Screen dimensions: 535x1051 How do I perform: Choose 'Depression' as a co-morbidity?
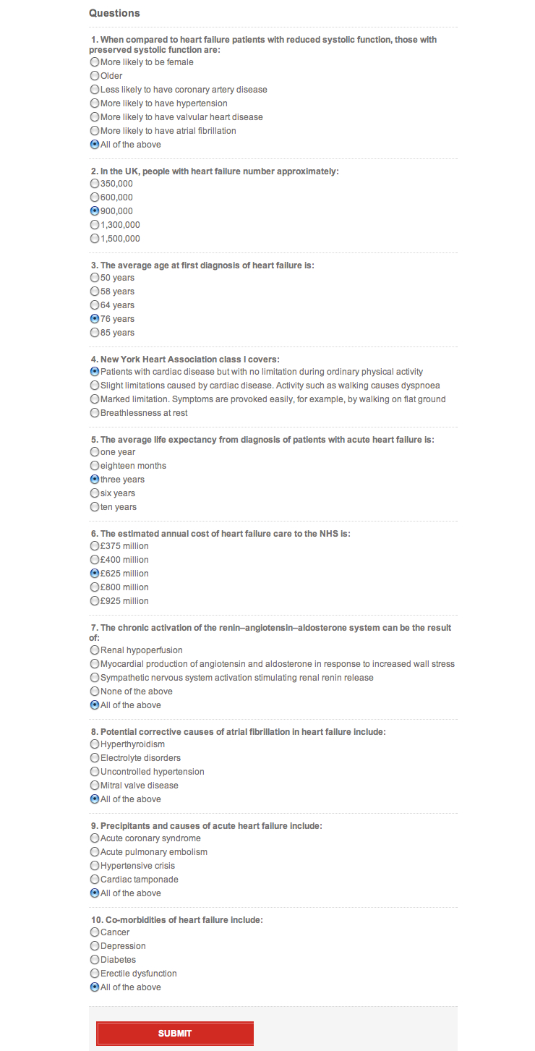[95, 946]
